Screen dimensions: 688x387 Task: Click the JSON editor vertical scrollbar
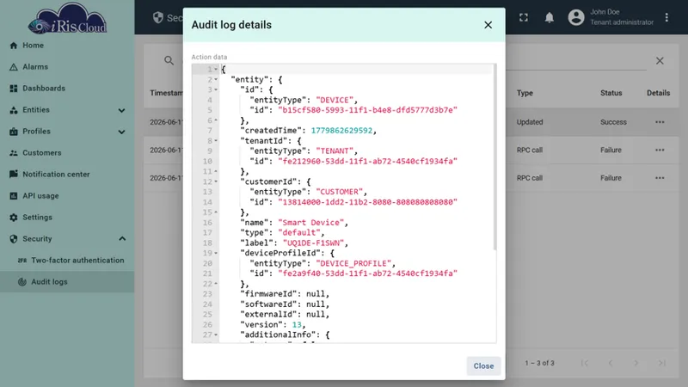tap(495, 157)
